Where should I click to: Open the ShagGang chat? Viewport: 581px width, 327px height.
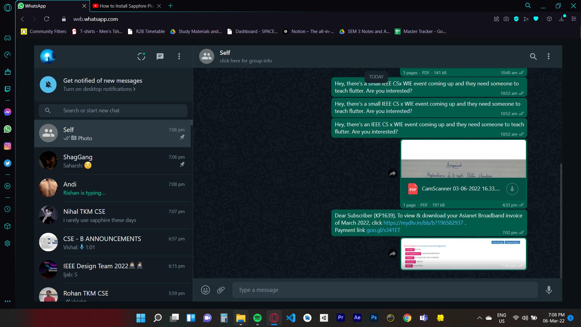tap(112, 161)
